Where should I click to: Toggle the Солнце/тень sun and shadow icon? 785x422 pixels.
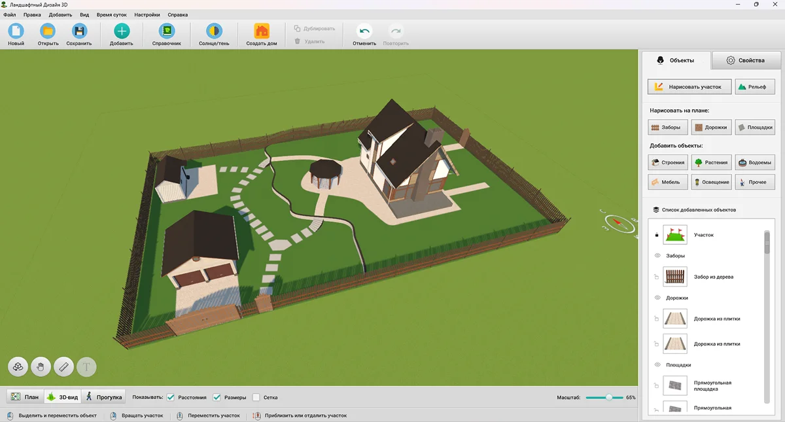tap(214, 31)
